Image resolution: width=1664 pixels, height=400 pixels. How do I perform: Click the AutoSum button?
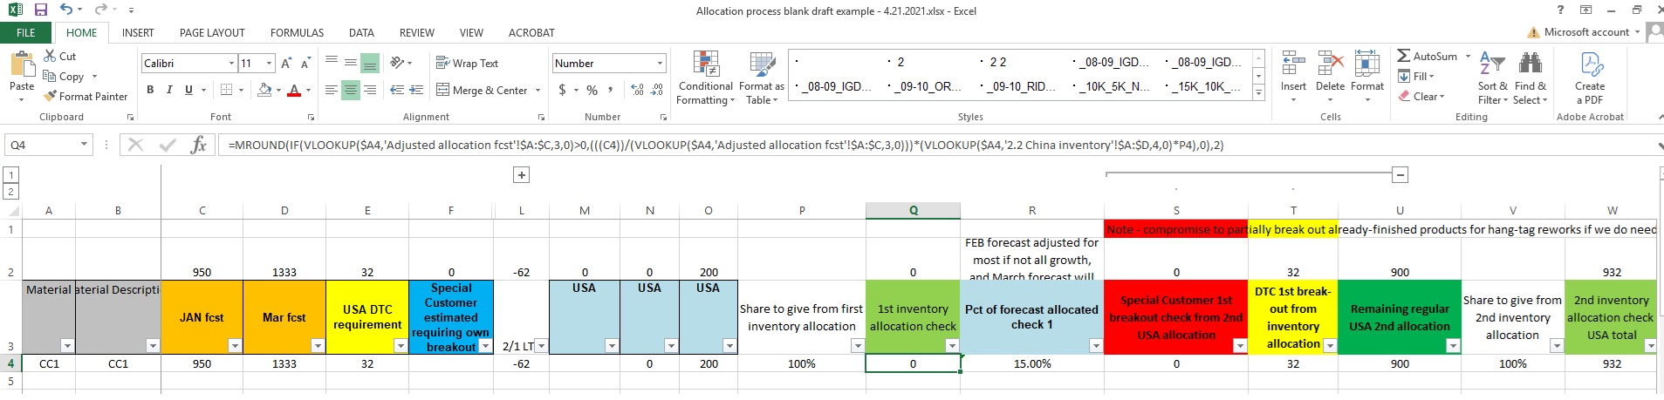tap(1426, 57)
